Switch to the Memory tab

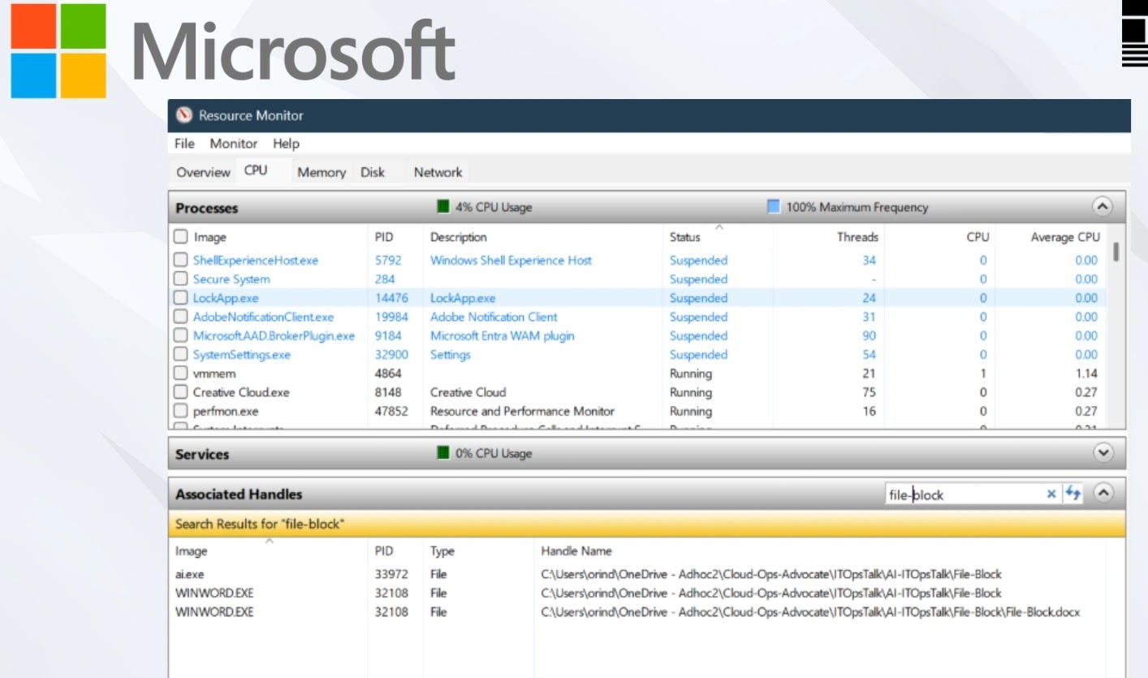point(322,172)
